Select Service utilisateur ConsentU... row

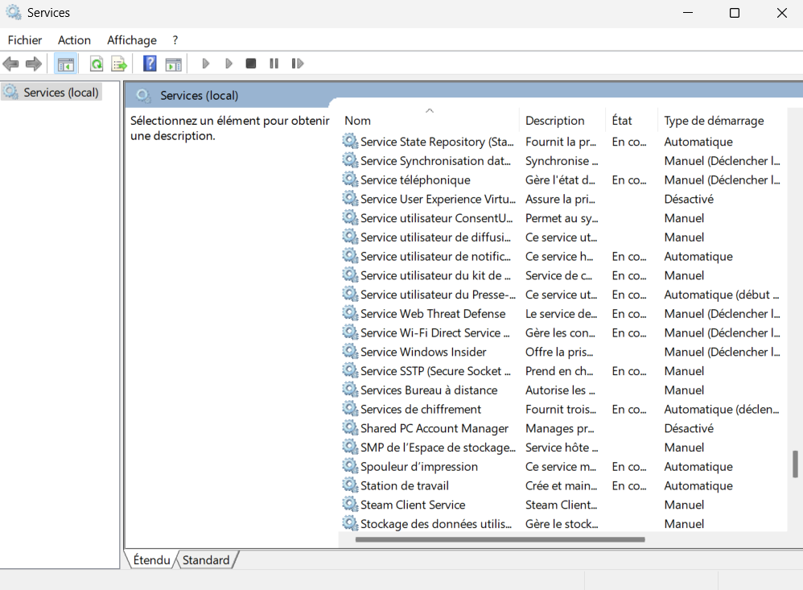coord(562,218)
